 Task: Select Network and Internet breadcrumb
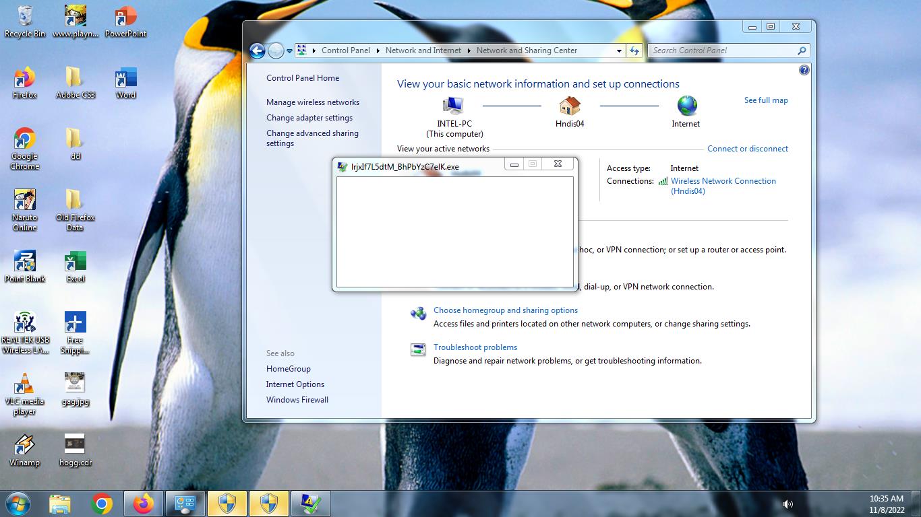(x=423, y=50)
